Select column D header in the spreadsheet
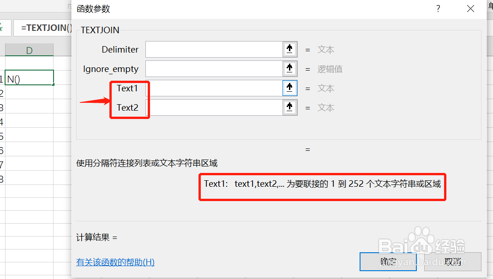 coord(29,50)
